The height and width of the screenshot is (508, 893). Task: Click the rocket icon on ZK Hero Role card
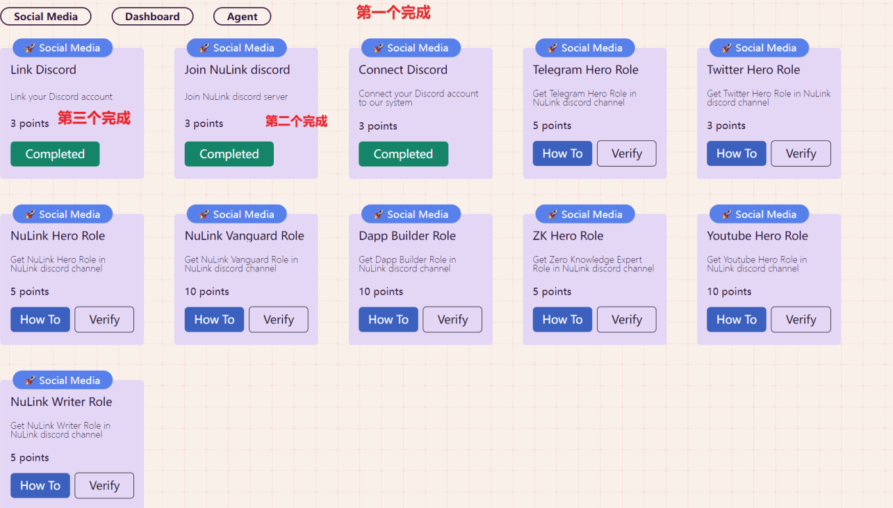coord(552,214)
